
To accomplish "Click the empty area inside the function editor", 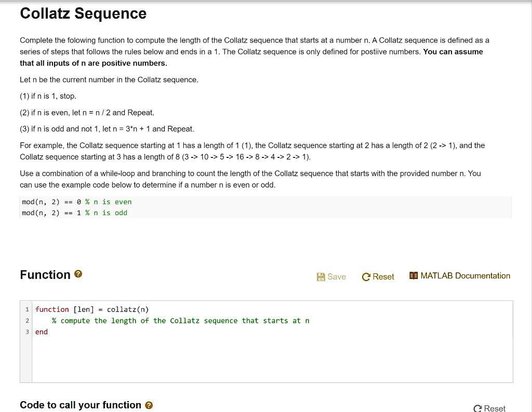I will point(272,360).
